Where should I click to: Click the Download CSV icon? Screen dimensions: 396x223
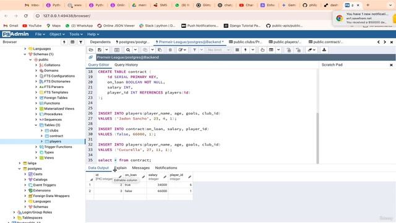(324, 50)
